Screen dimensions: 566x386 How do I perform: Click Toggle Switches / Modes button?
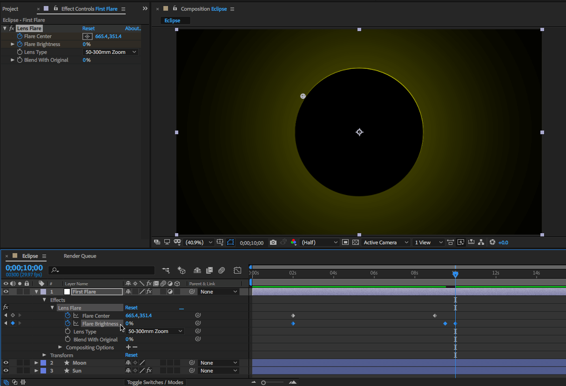155,382
